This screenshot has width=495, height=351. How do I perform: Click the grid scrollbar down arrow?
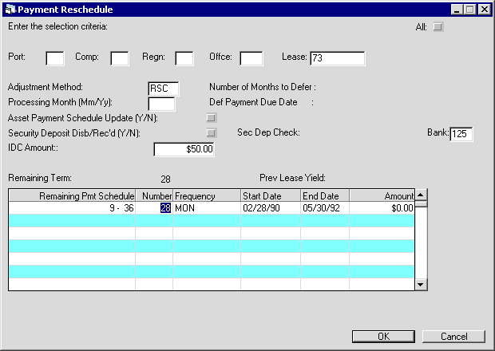tap(421, 285)
